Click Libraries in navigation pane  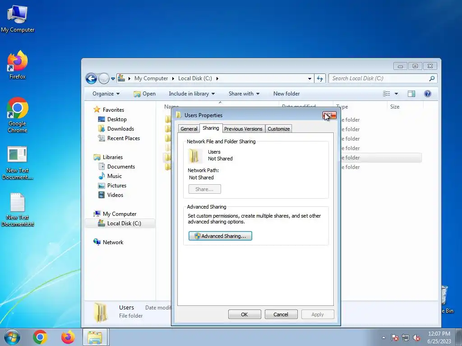112,157
